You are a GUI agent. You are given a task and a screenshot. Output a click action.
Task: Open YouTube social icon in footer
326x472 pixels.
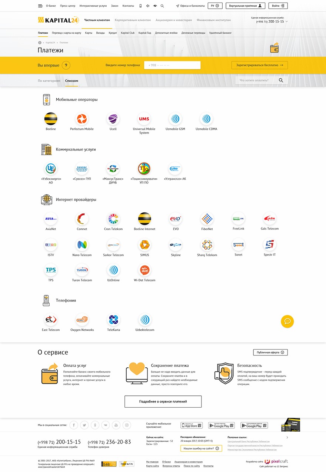coord(116,425)
